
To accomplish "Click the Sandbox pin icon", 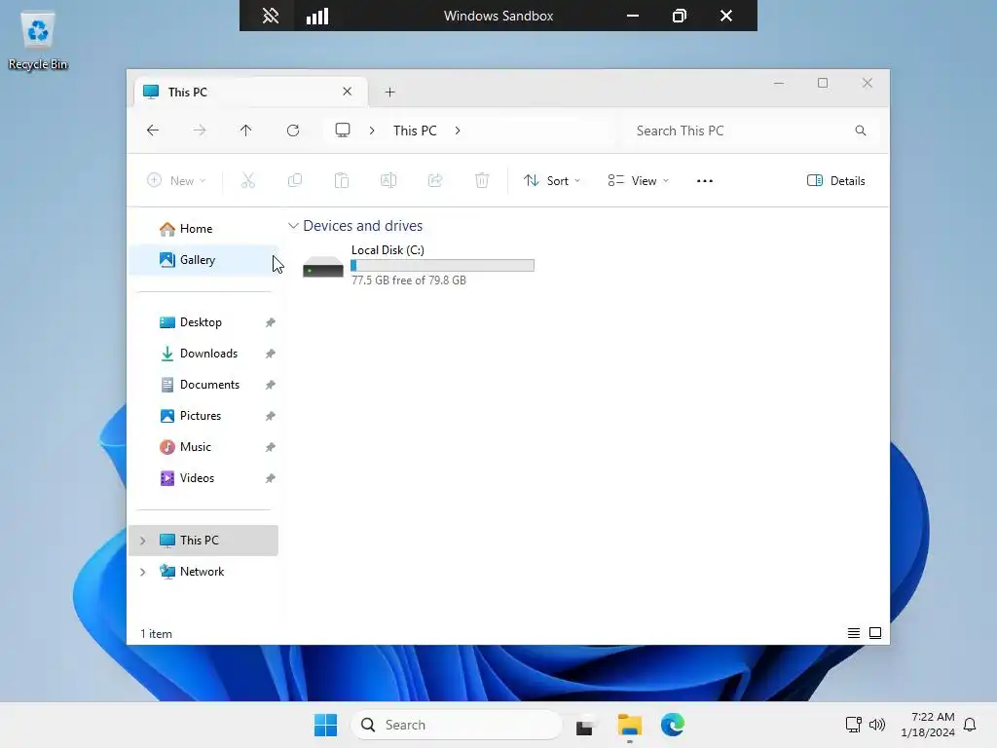I will (271, 16).
